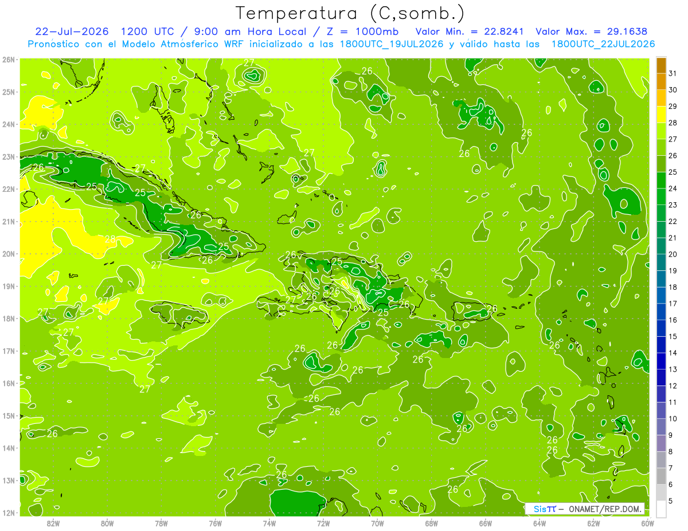Select the forecast date '22-Jul-2026'
Screen dimensions: 688x531
pyautogui.click(x=72, y=31)
